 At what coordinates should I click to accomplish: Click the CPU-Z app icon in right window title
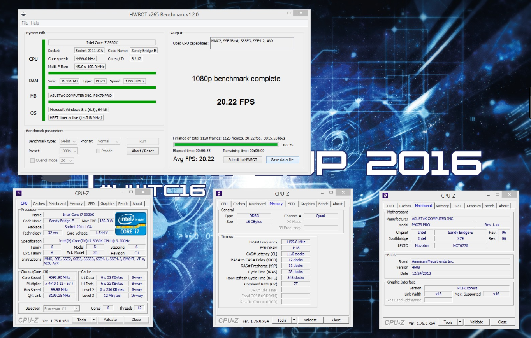(385, 196)
